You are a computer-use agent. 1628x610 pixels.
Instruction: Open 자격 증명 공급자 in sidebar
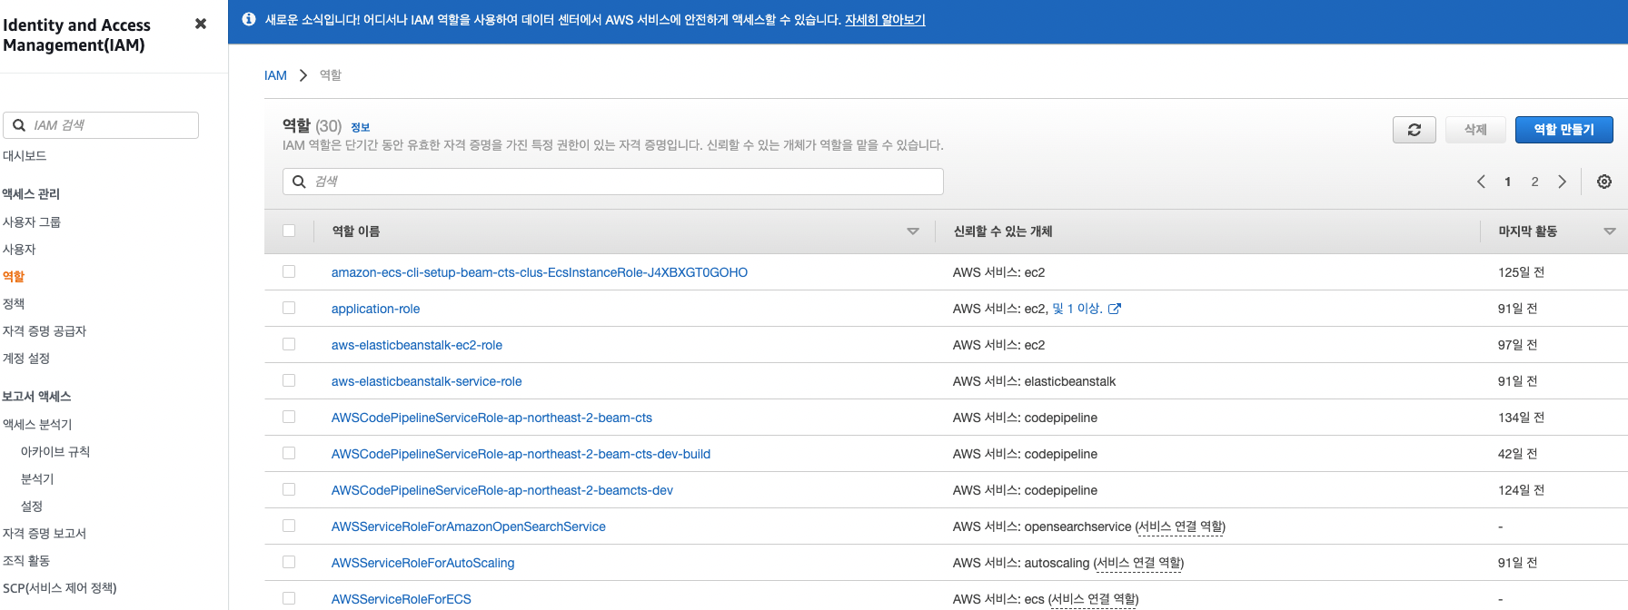(45, 331)
